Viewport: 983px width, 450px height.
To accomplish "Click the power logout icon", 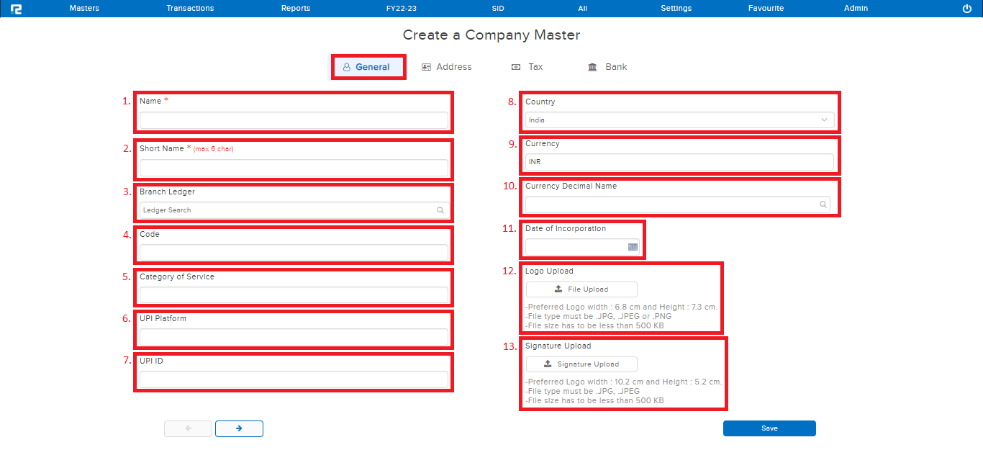I will 966,9.
